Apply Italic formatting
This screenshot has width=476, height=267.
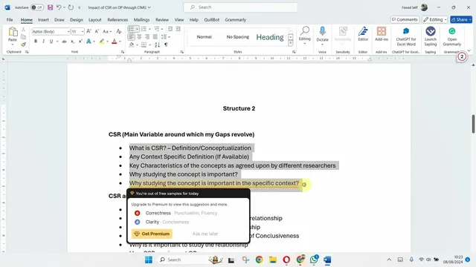pos(43,42)
